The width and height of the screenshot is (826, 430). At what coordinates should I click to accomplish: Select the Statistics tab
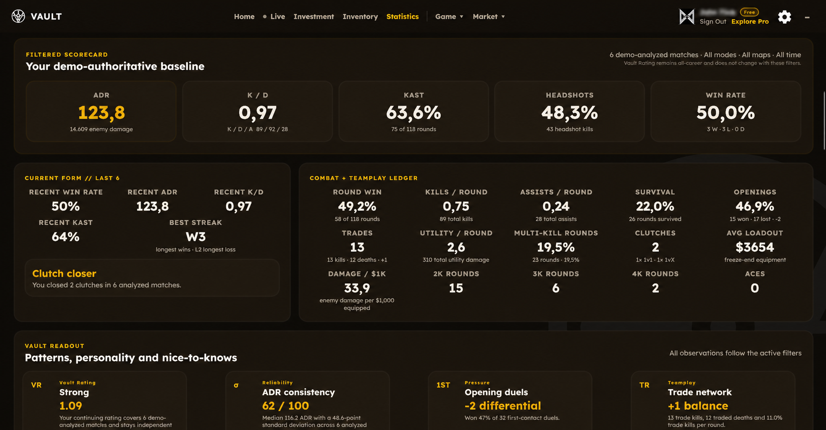(x=403, y=17)
